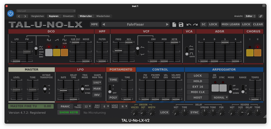Click the No Microtuning text
The image size is (271, 129).
(x=94, y=113)
